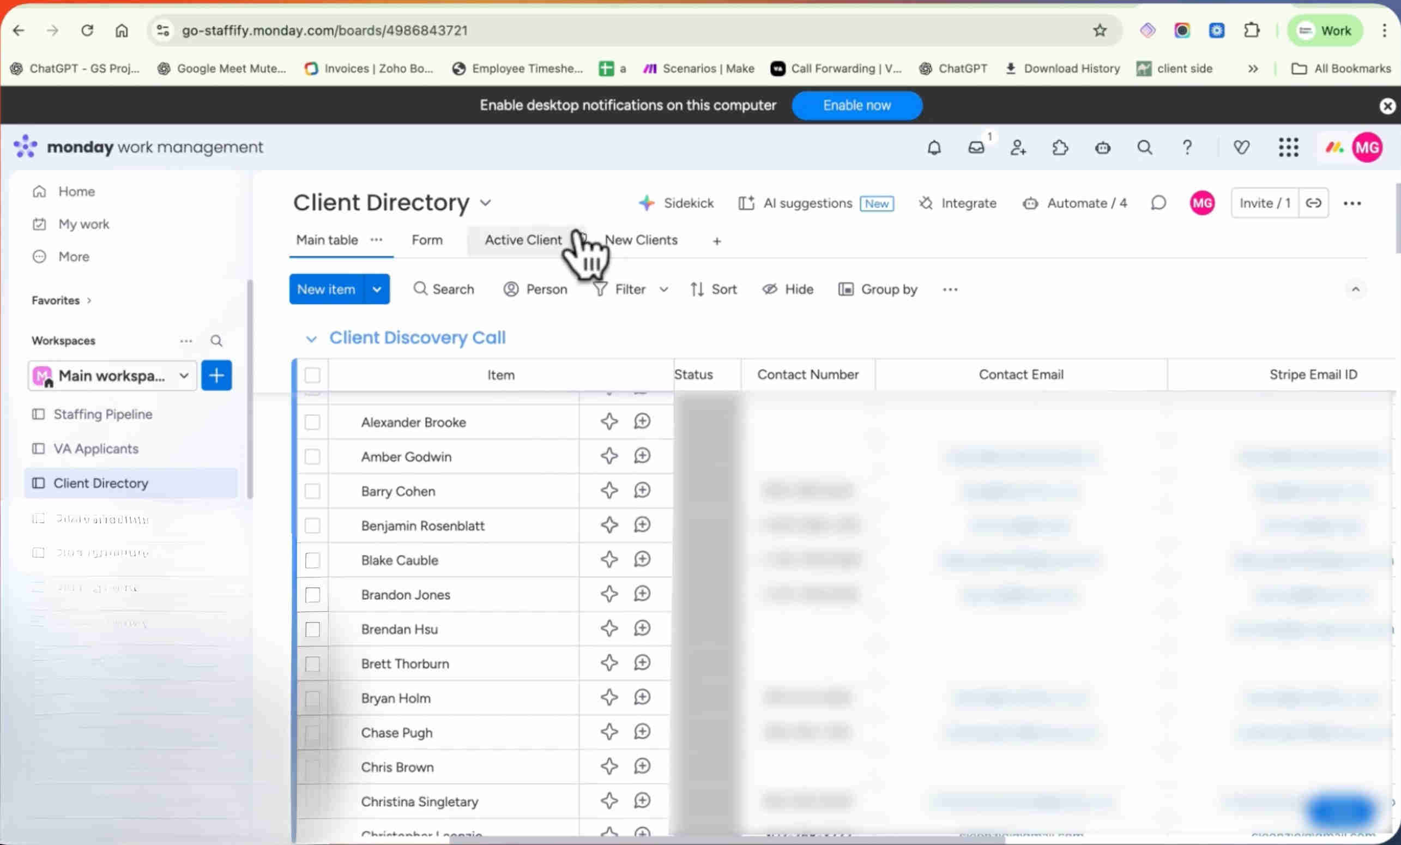Image resolution: width=1401 pixels, height=845 pixels.
Task: Switch to the New Clients tab
Action: coord(641,240)
